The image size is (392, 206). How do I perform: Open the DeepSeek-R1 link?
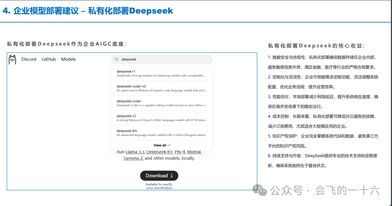[159, 152]
